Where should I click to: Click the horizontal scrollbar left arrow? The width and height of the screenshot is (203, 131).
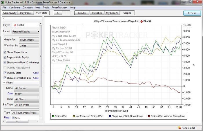tap(4, 121)
